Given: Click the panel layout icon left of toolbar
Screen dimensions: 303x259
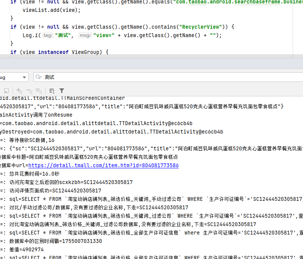Looking at the screenshot, I should pos(6,91).
